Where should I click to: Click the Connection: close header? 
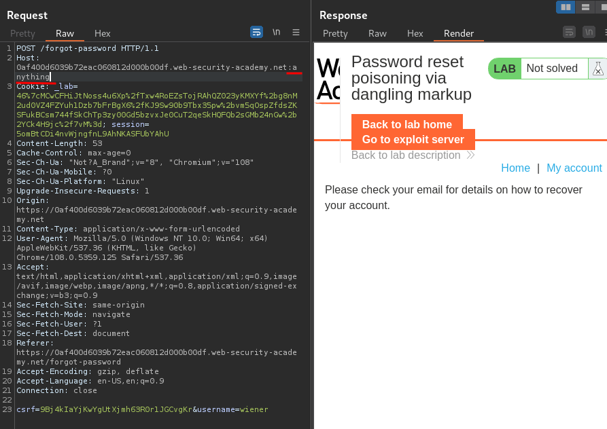point(56,391)
